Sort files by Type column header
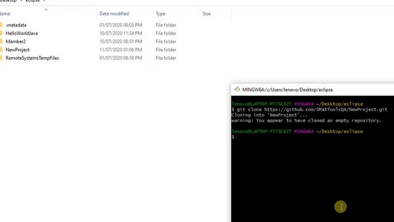Viewport: 394px width, 222px height. pos(160,14)
